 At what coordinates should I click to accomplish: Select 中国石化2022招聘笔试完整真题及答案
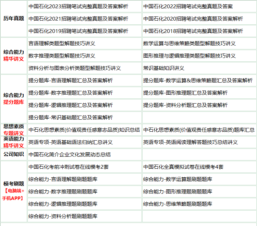pos(188,7)
